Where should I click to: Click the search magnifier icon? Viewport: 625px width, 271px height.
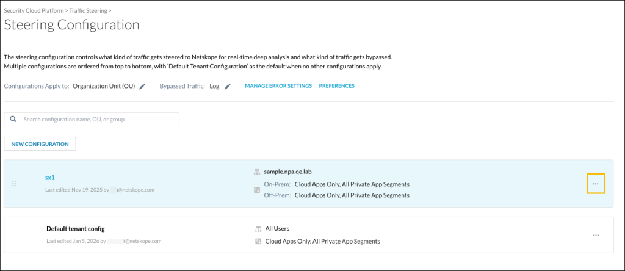(x=13, y=119)
